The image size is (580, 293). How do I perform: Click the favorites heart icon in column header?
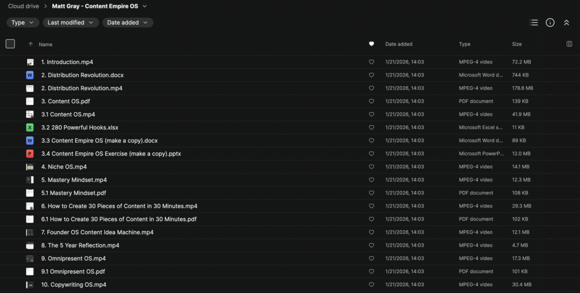[x=372, y=44]
